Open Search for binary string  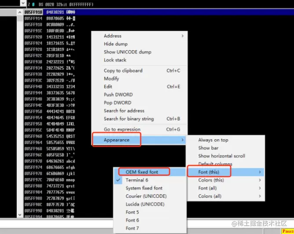click(140, 119)
